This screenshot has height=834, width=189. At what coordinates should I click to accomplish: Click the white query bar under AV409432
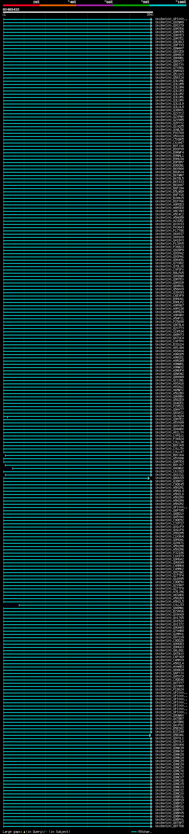(78, 12)
